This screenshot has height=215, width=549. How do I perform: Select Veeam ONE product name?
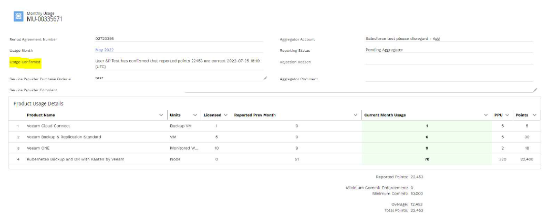(38, 148)
